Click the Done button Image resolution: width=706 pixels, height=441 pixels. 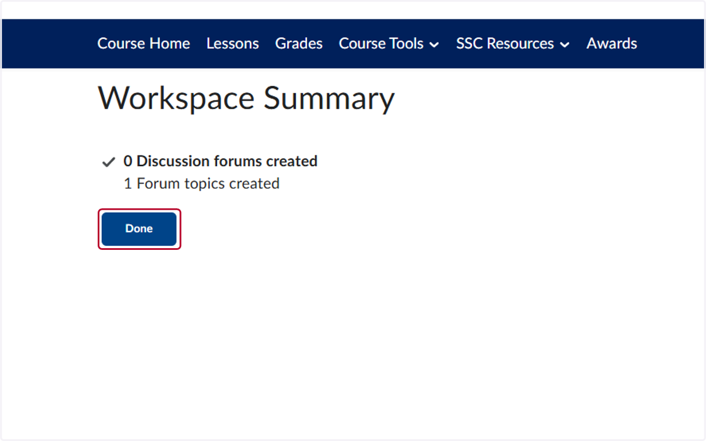[139, 229]
